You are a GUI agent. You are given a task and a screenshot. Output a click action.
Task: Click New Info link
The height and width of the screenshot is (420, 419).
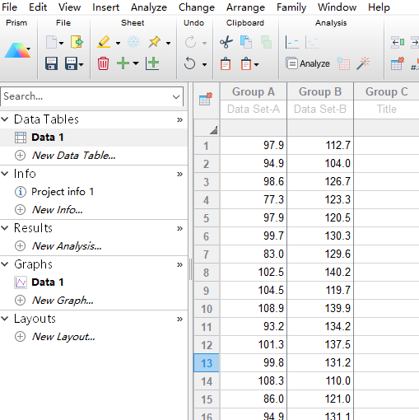[57, 210]
